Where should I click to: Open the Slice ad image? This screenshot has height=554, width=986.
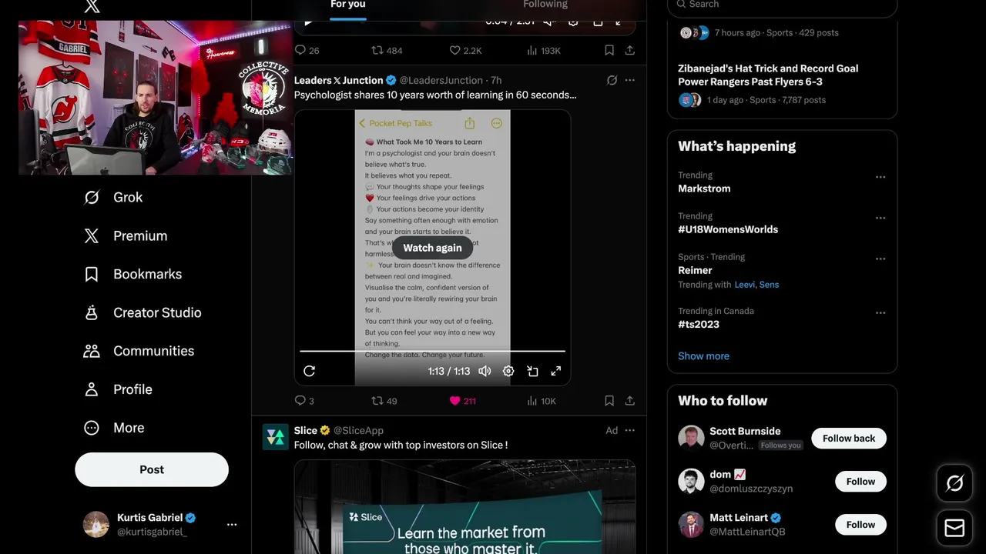click(464, 507)
